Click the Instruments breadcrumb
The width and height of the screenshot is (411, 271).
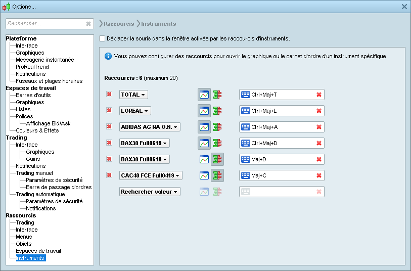pyautogui.click(x=159, y=24)
